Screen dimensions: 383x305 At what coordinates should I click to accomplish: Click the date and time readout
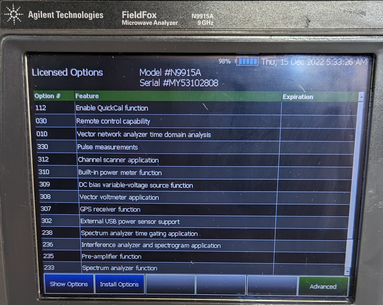pyautogui.click(x=314, y=62)
